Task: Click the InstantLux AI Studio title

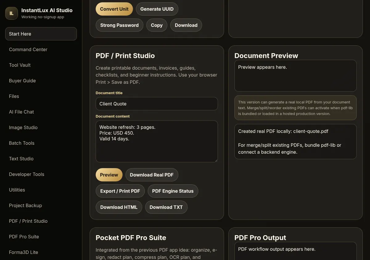Action: pyautogui.click(x=47, y=10)
